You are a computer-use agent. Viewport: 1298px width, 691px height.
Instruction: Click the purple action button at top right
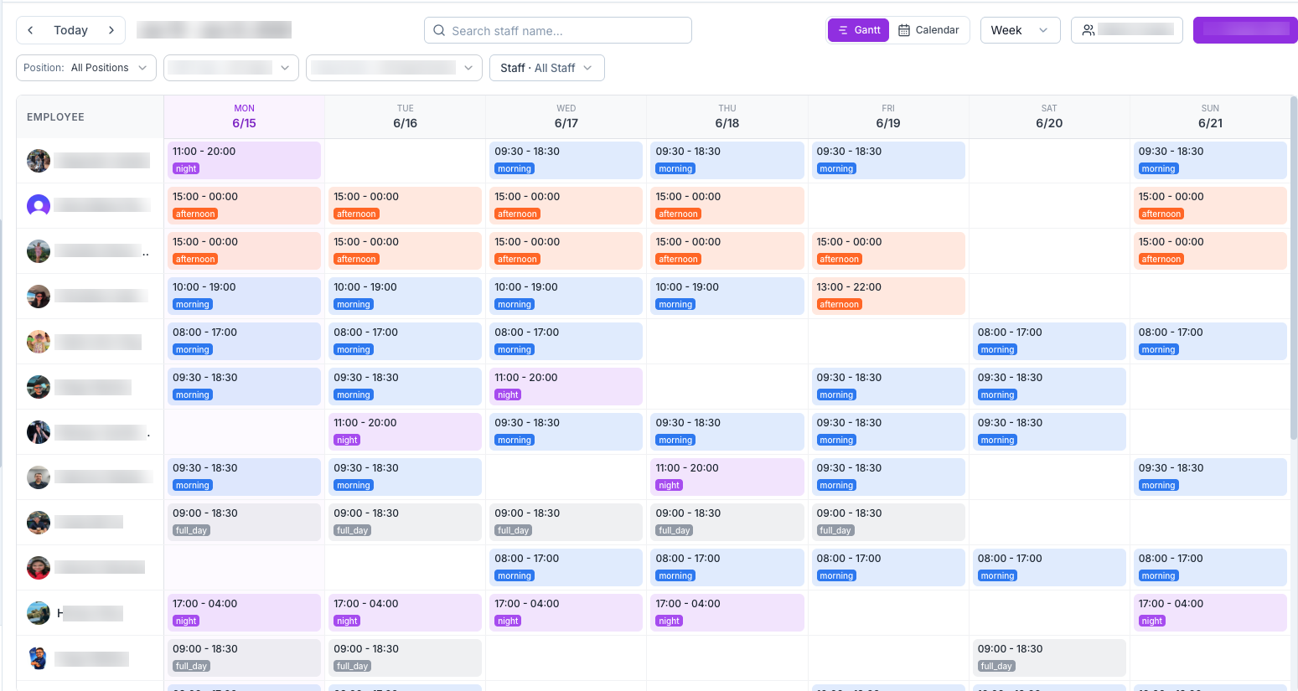(x=1245, y=30)
